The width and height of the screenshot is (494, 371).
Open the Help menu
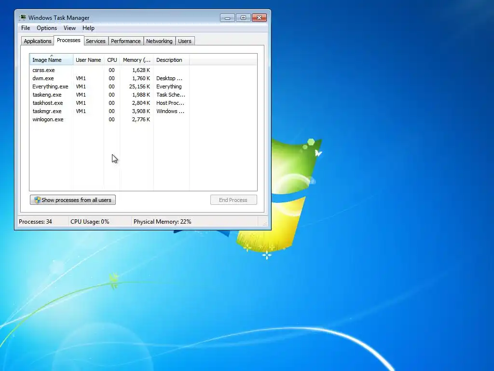88,28
